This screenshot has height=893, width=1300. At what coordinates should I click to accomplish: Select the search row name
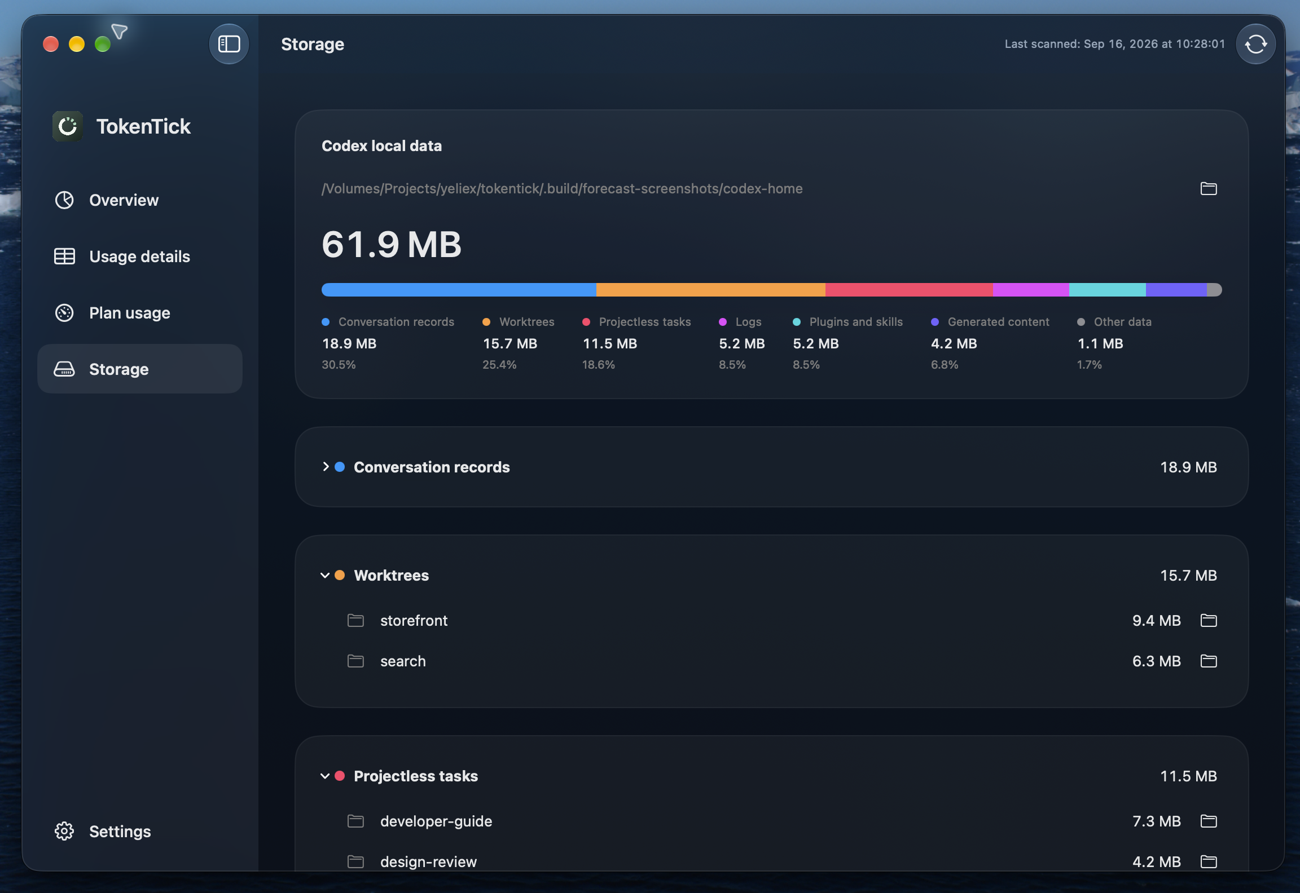pyautogui.click(x=403, y=661)
